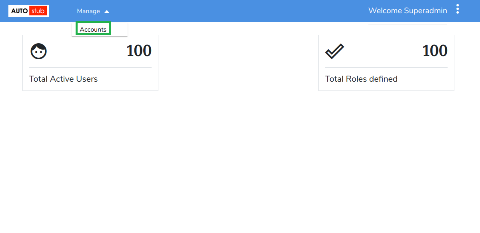
Task: Click the 100 count of active users
Action: [139, 51]
